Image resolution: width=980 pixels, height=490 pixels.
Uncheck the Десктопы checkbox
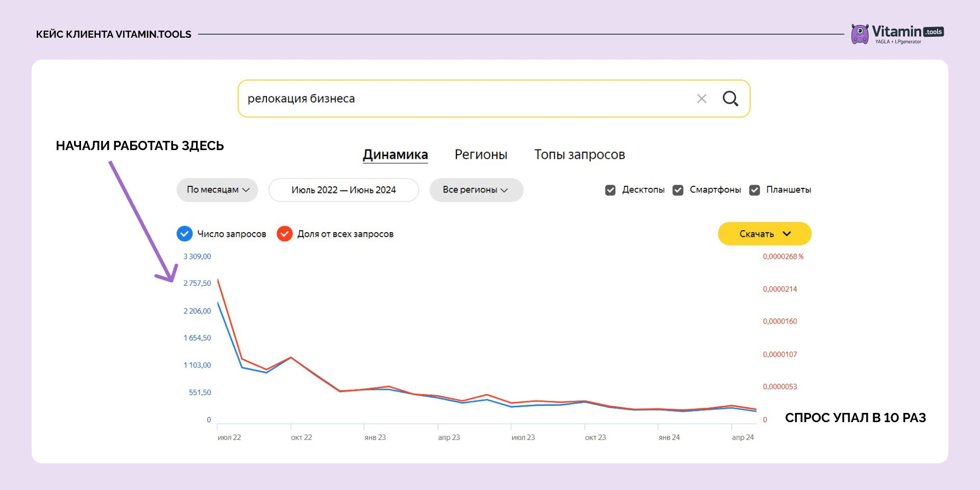(x=610, y=190)
